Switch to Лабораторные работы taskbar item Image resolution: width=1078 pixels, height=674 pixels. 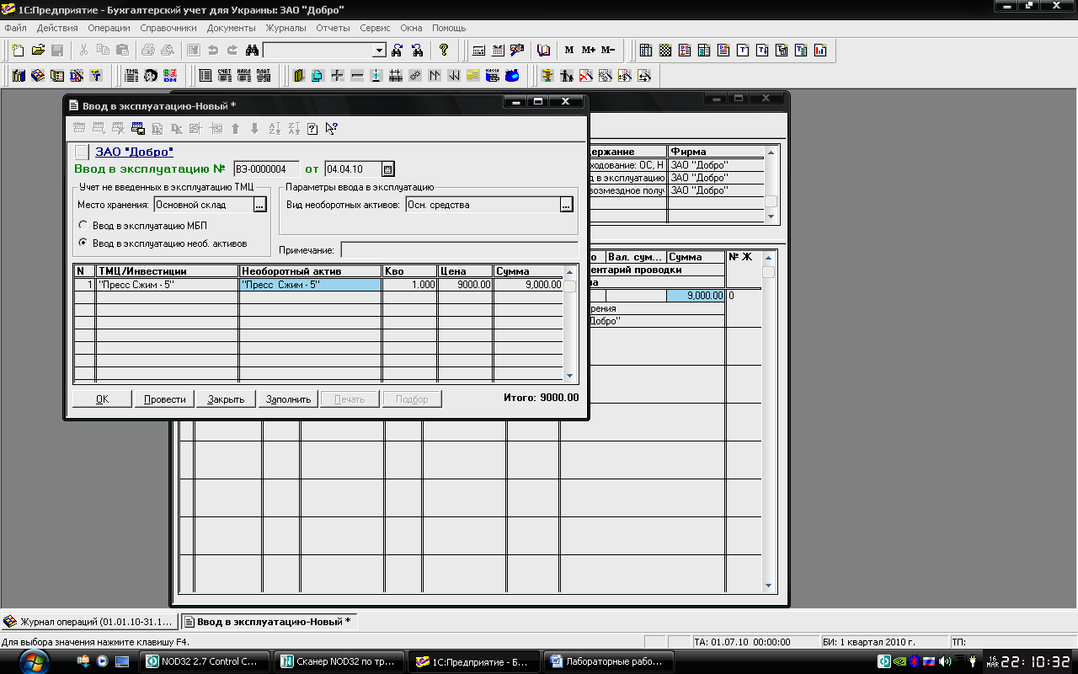[x=610, y=661]
